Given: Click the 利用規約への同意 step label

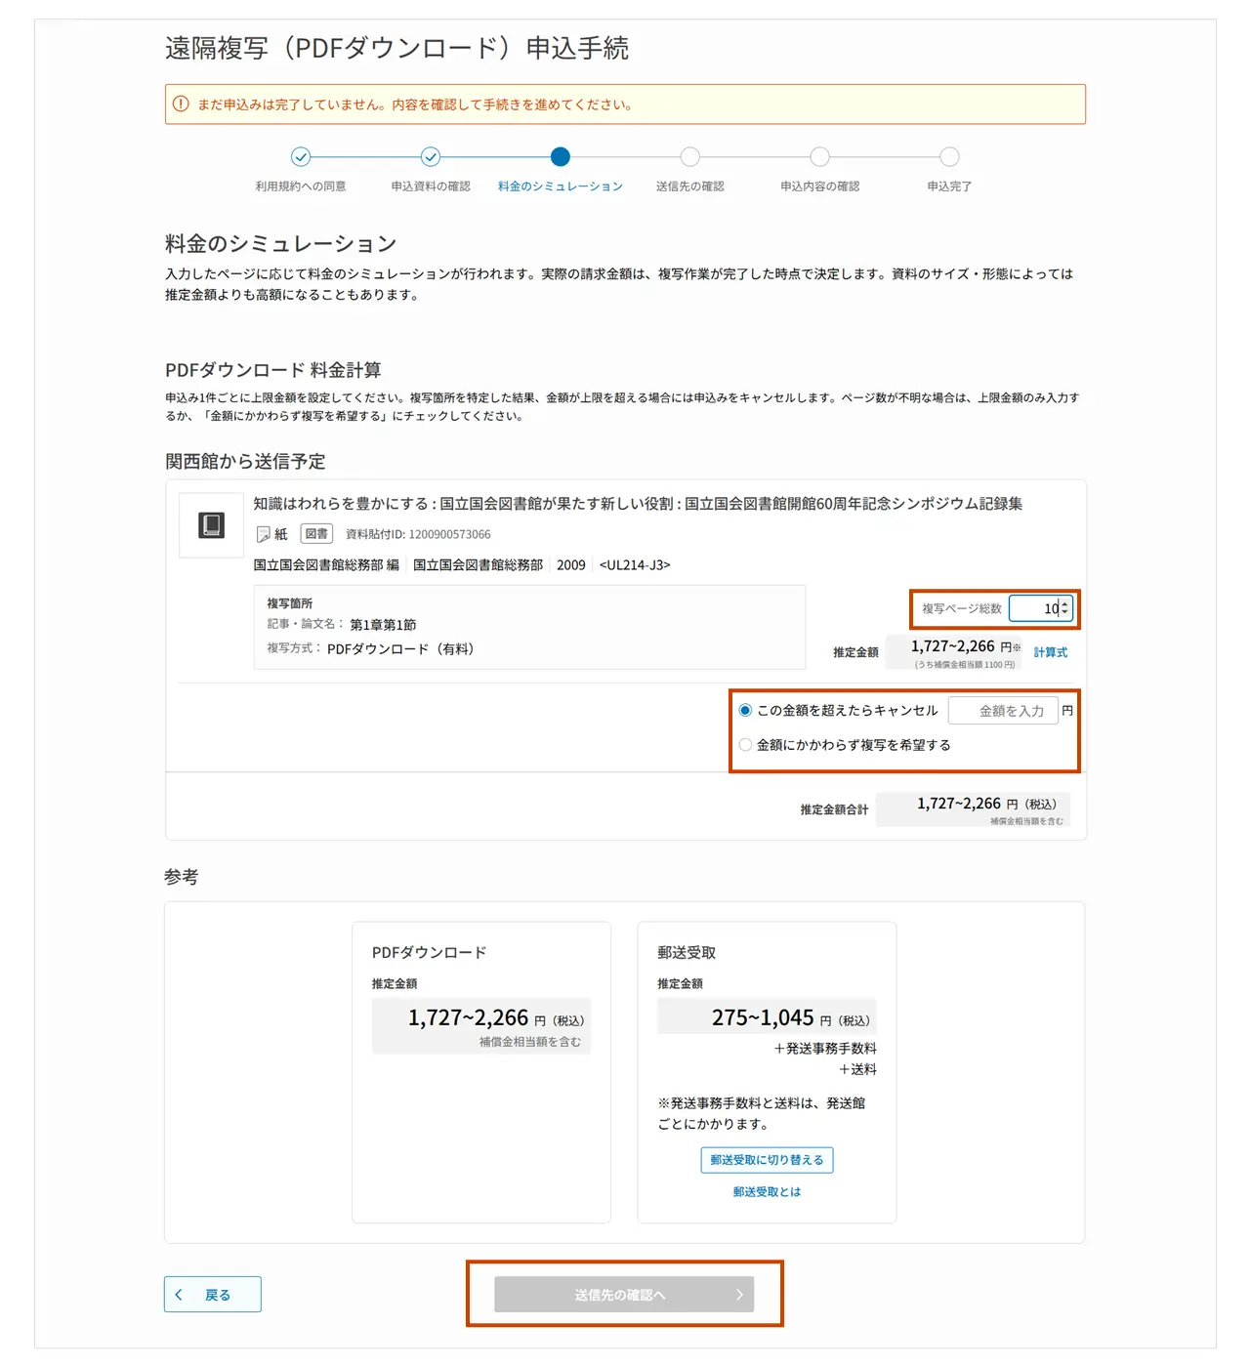Looking at the screenshot, I should coord(301,186).
